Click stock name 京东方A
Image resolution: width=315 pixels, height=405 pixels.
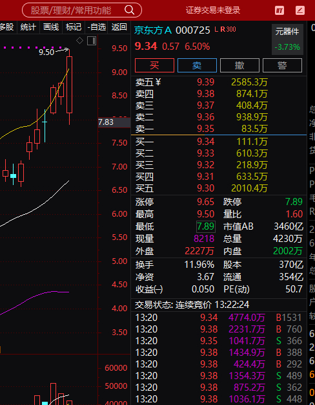(x=153, y=30)
